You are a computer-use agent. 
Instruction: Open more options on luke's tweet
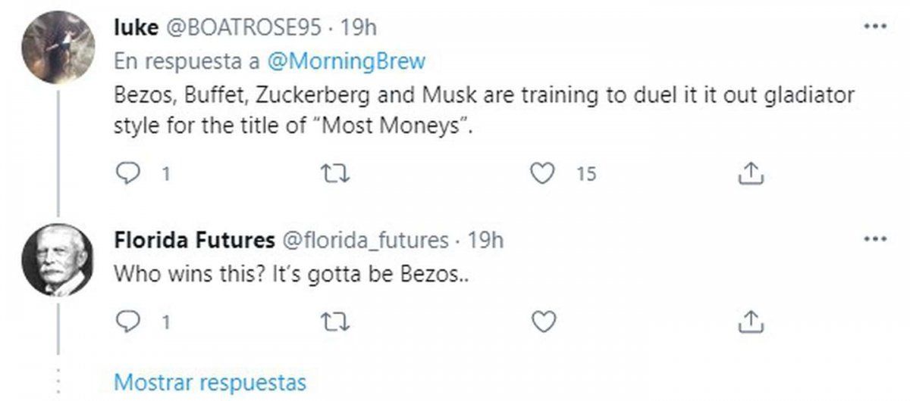point(876,26)
